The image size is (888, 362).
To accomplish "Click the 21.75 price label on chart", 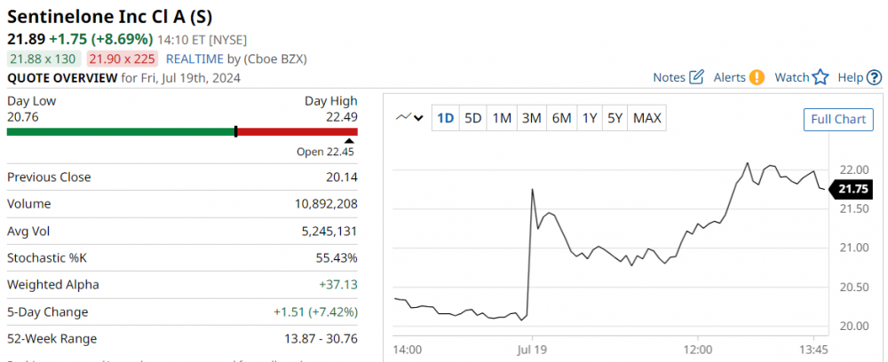I will [851, 188].
